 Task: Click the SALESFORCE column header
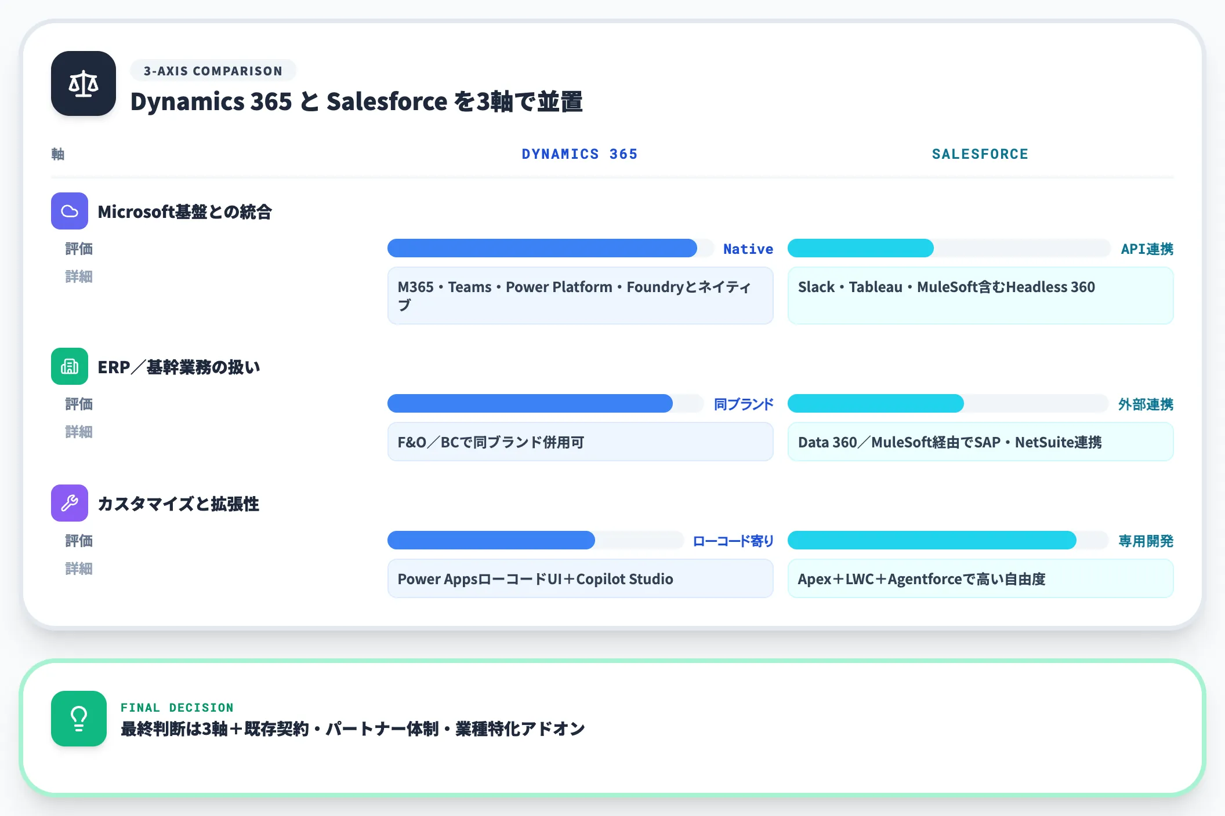[x=980, y=154]
